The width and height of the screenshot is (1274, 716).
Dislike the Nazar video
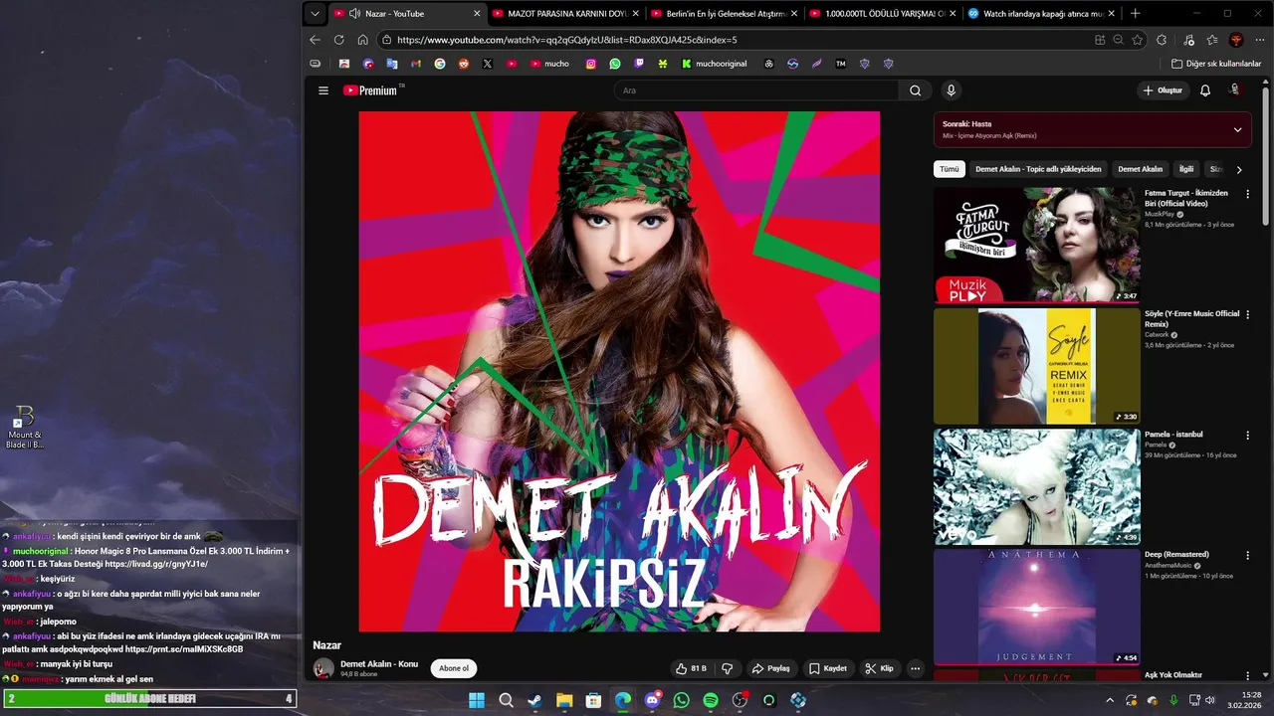click(728, 668)
